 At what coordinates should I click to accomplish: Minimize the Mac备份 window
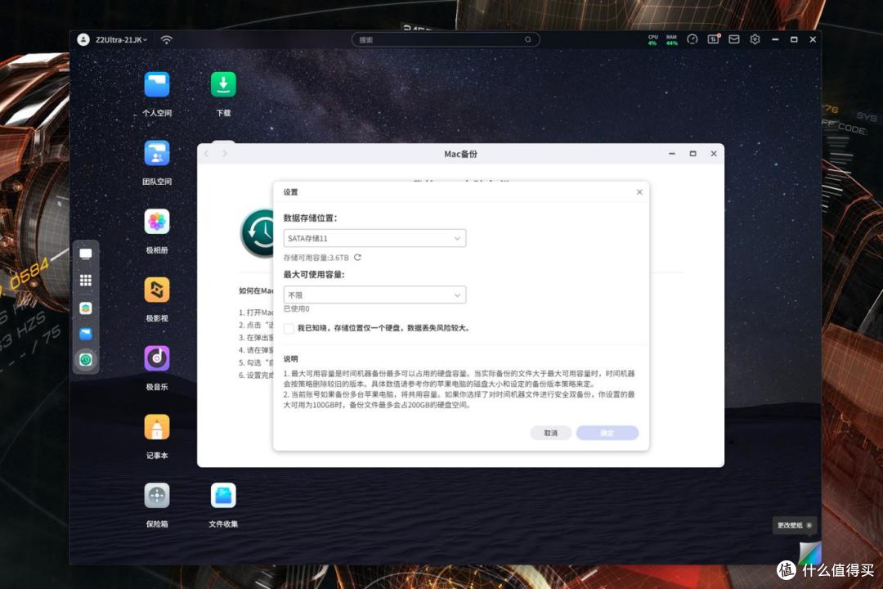coord(672,154)
